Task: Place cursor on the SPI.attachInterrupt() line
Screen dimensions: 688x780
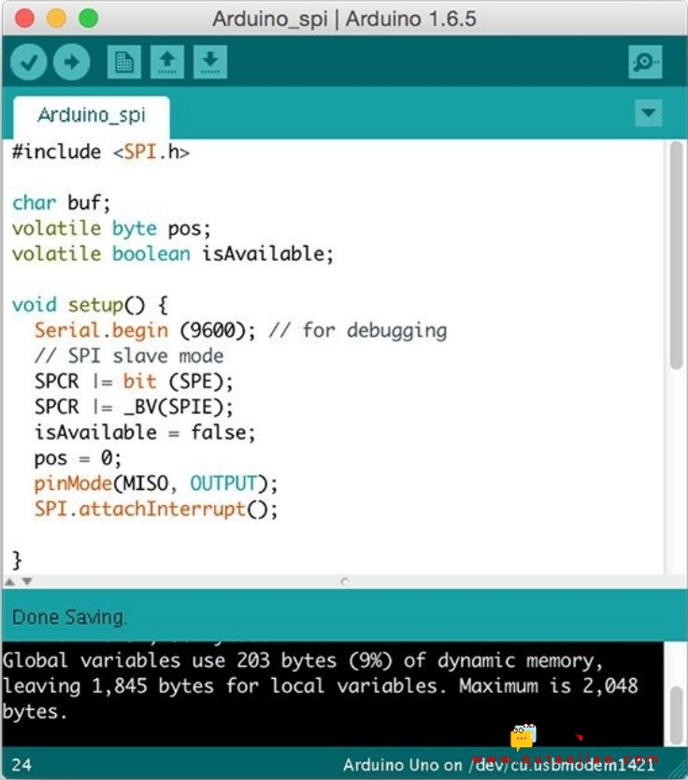Action: click(156, 510)
